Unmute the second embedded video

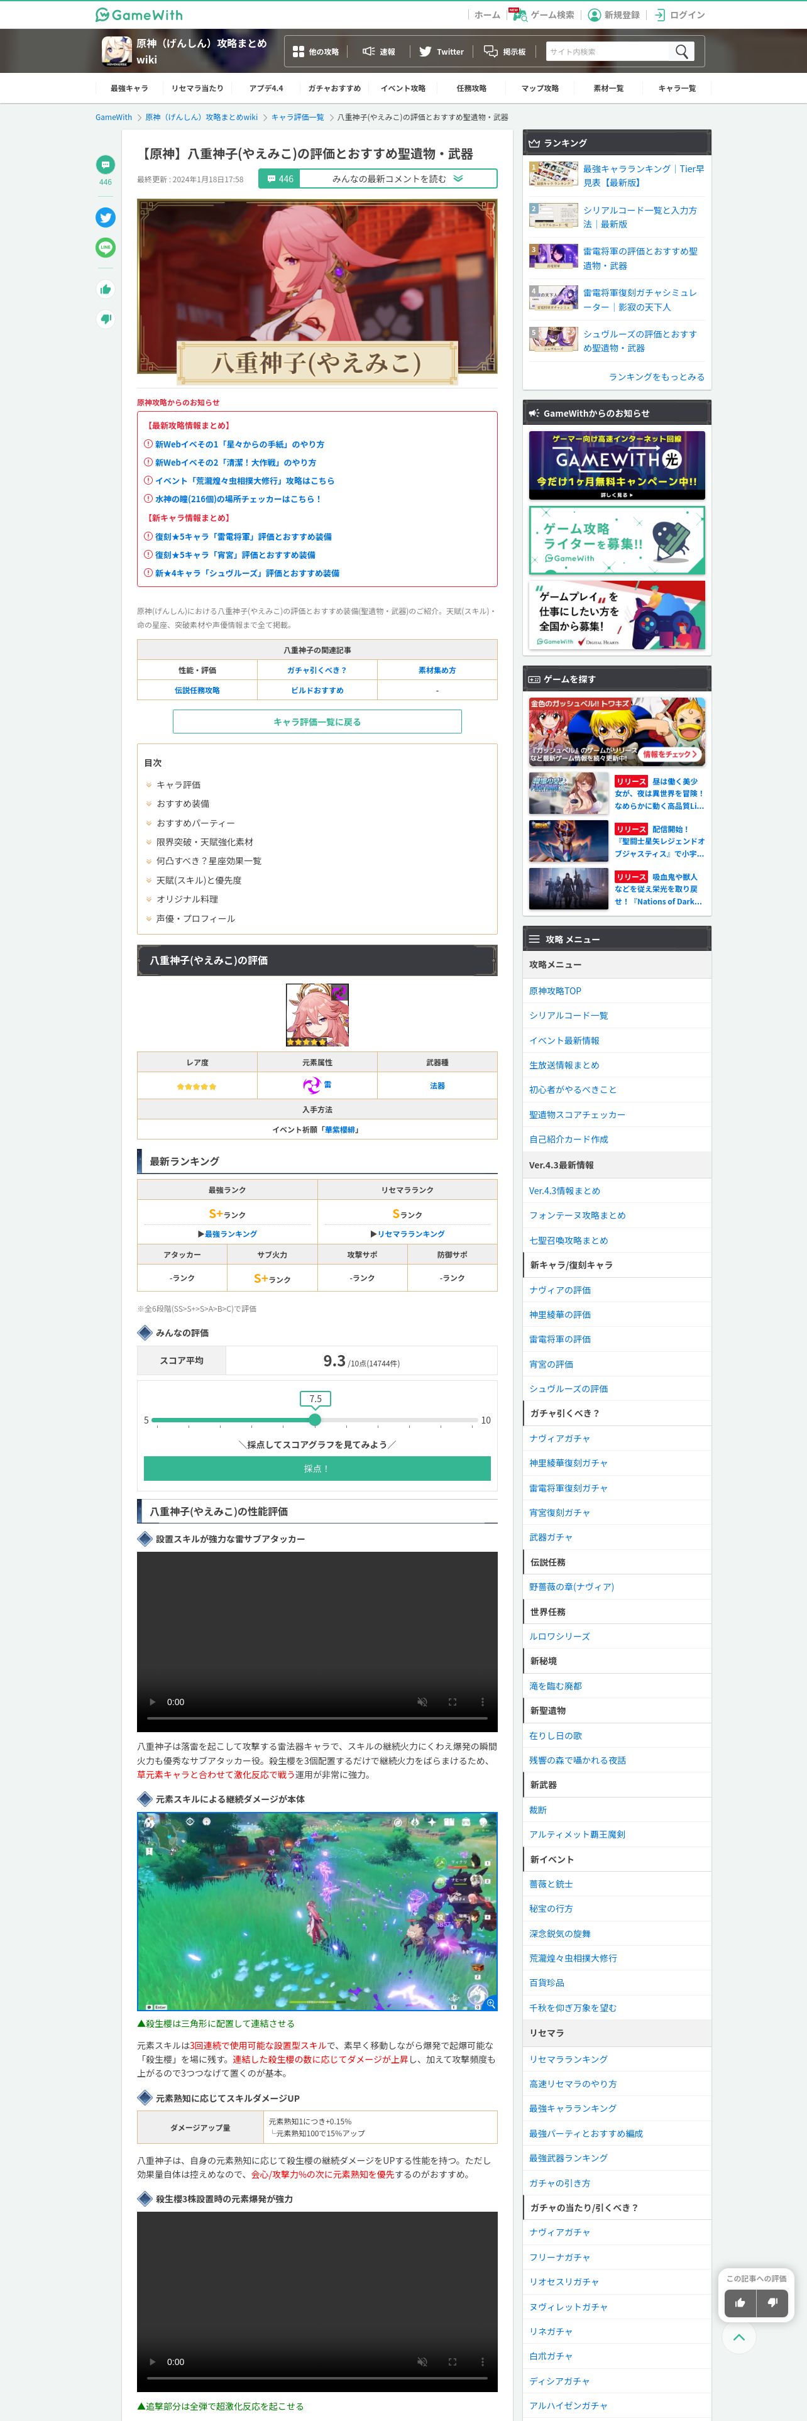click(422, 2362)
